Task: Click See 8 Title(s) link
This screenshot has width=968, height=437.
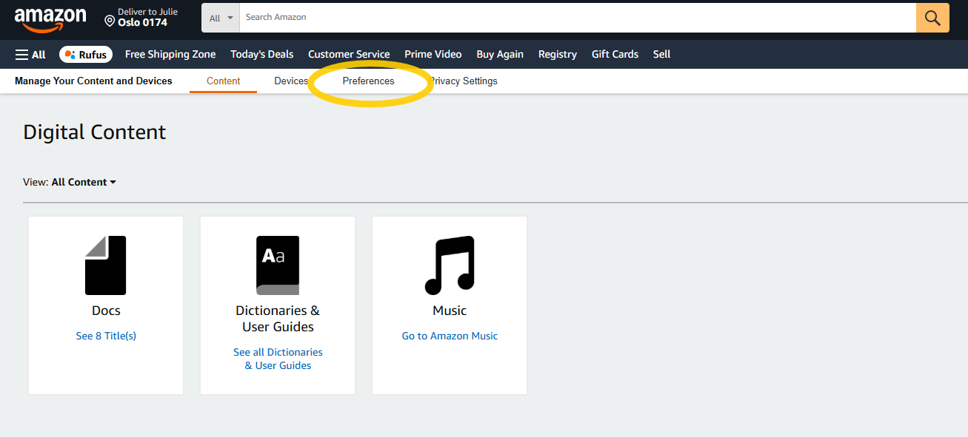Action: pyautogui.click(x=106, y=336)
